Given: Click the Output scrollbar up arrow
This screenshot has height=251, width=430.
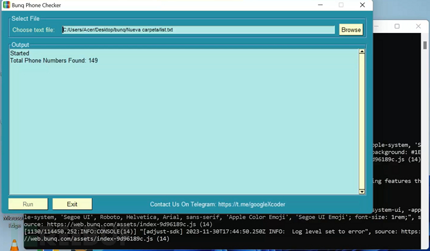Looking at the screenshot, I should 361,52.
